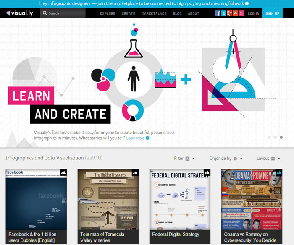Open the Google Plus icon
294x245 pixels.
[x=229, y=13]
